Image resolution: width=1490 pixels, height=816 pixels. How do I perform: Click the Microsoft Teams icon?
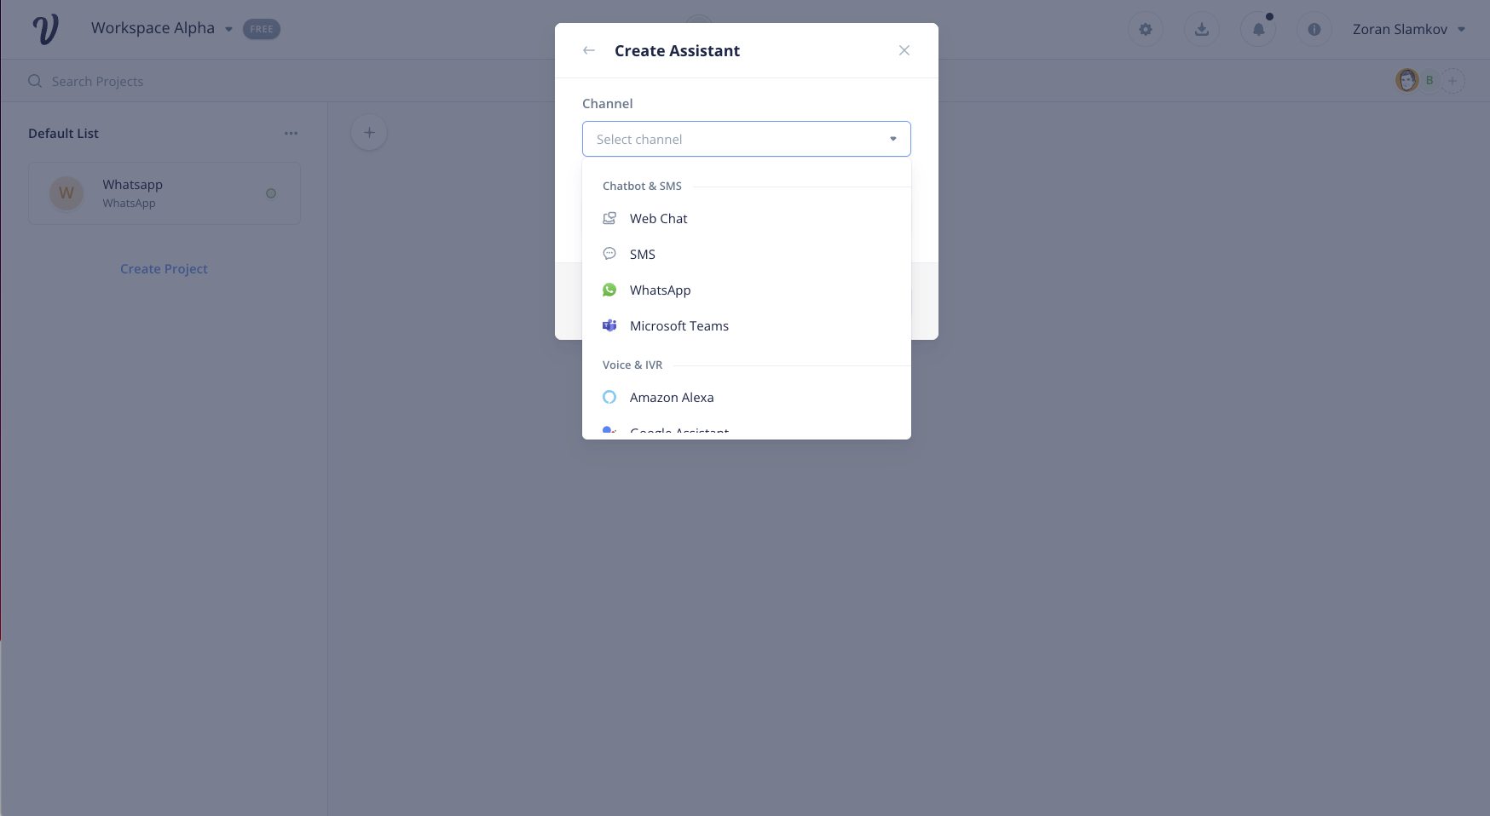(x=609, y=325)
